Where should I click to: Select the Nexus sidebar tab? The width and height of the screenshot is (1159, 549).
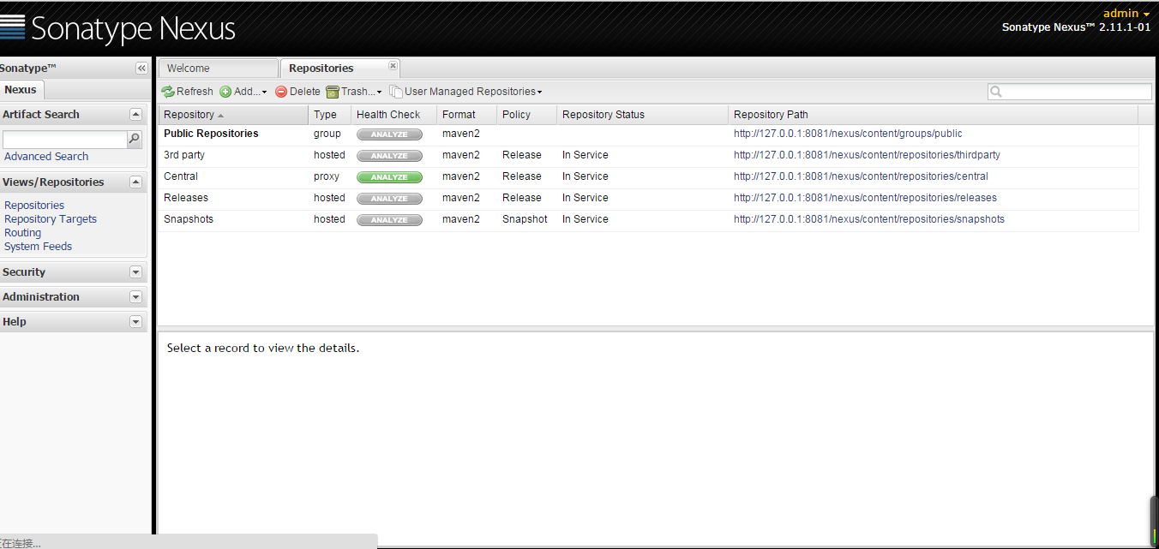coord(21,90)
